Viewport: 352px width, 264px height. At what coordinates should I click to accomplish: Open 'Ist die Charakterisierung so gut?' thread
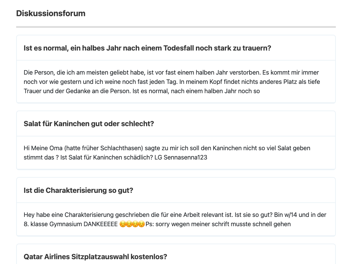tap(78, 190)
